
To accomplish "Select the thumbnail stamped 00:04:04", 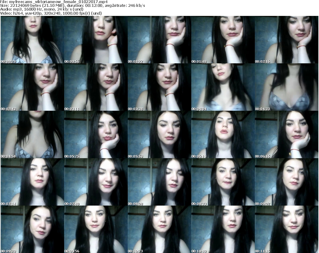I will (x=223, y=87).
